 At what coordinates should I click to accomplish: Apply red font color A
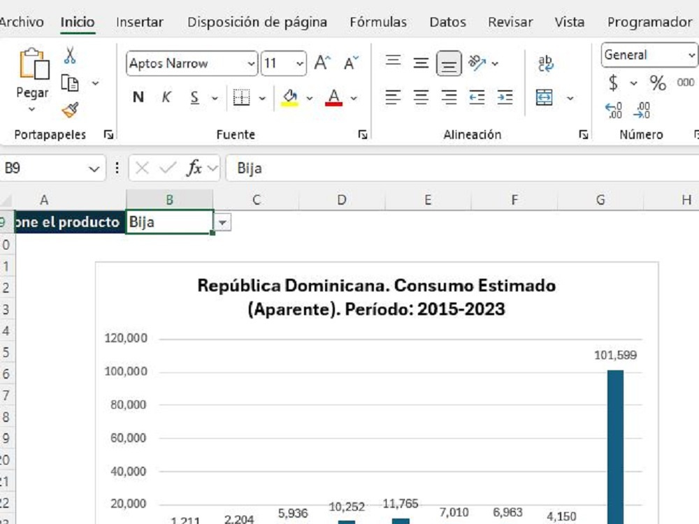click(334, 97)
